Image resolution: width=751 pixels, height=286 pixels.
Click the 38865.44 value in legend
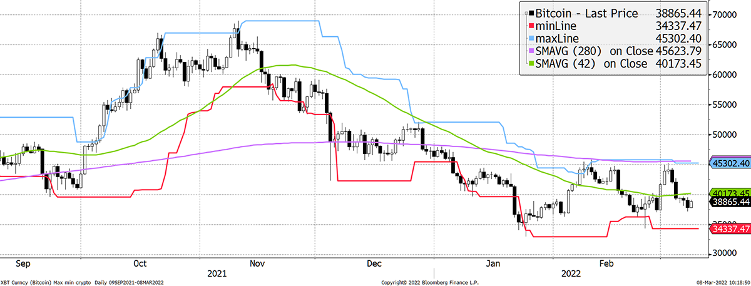pos(680,13)
